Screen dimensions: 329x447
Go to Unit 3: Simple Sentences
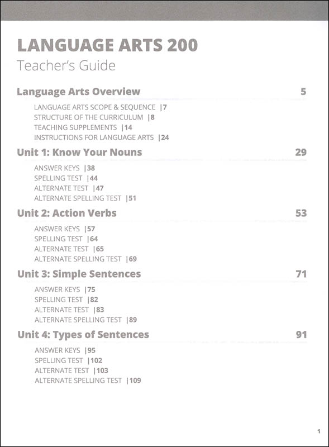(x=79, y=274)
